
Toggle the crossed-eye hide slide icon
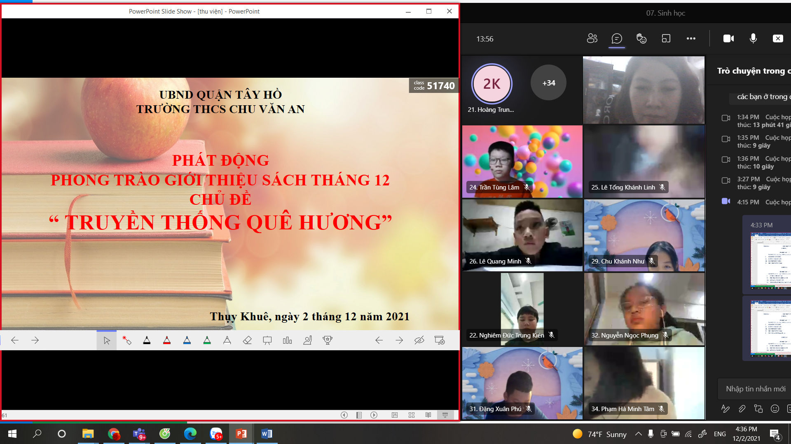[x=419, y=340]
